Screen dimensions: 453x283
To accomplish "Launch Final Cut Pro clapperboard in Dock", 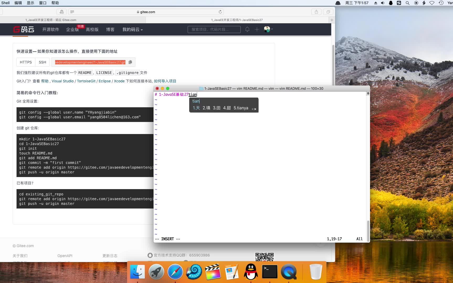I will [213, 271].
